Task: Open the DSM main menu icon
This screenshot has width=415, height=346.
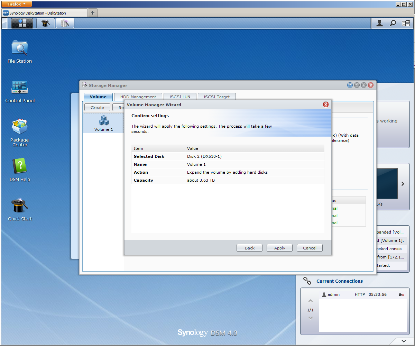Action: click(x=22, y=23)
